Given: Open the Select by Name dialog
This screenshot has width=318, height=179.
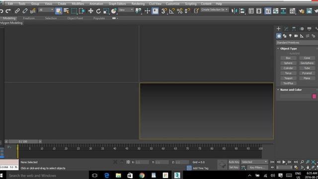Looking at the screenshot, I should click(x=66, y=11).
